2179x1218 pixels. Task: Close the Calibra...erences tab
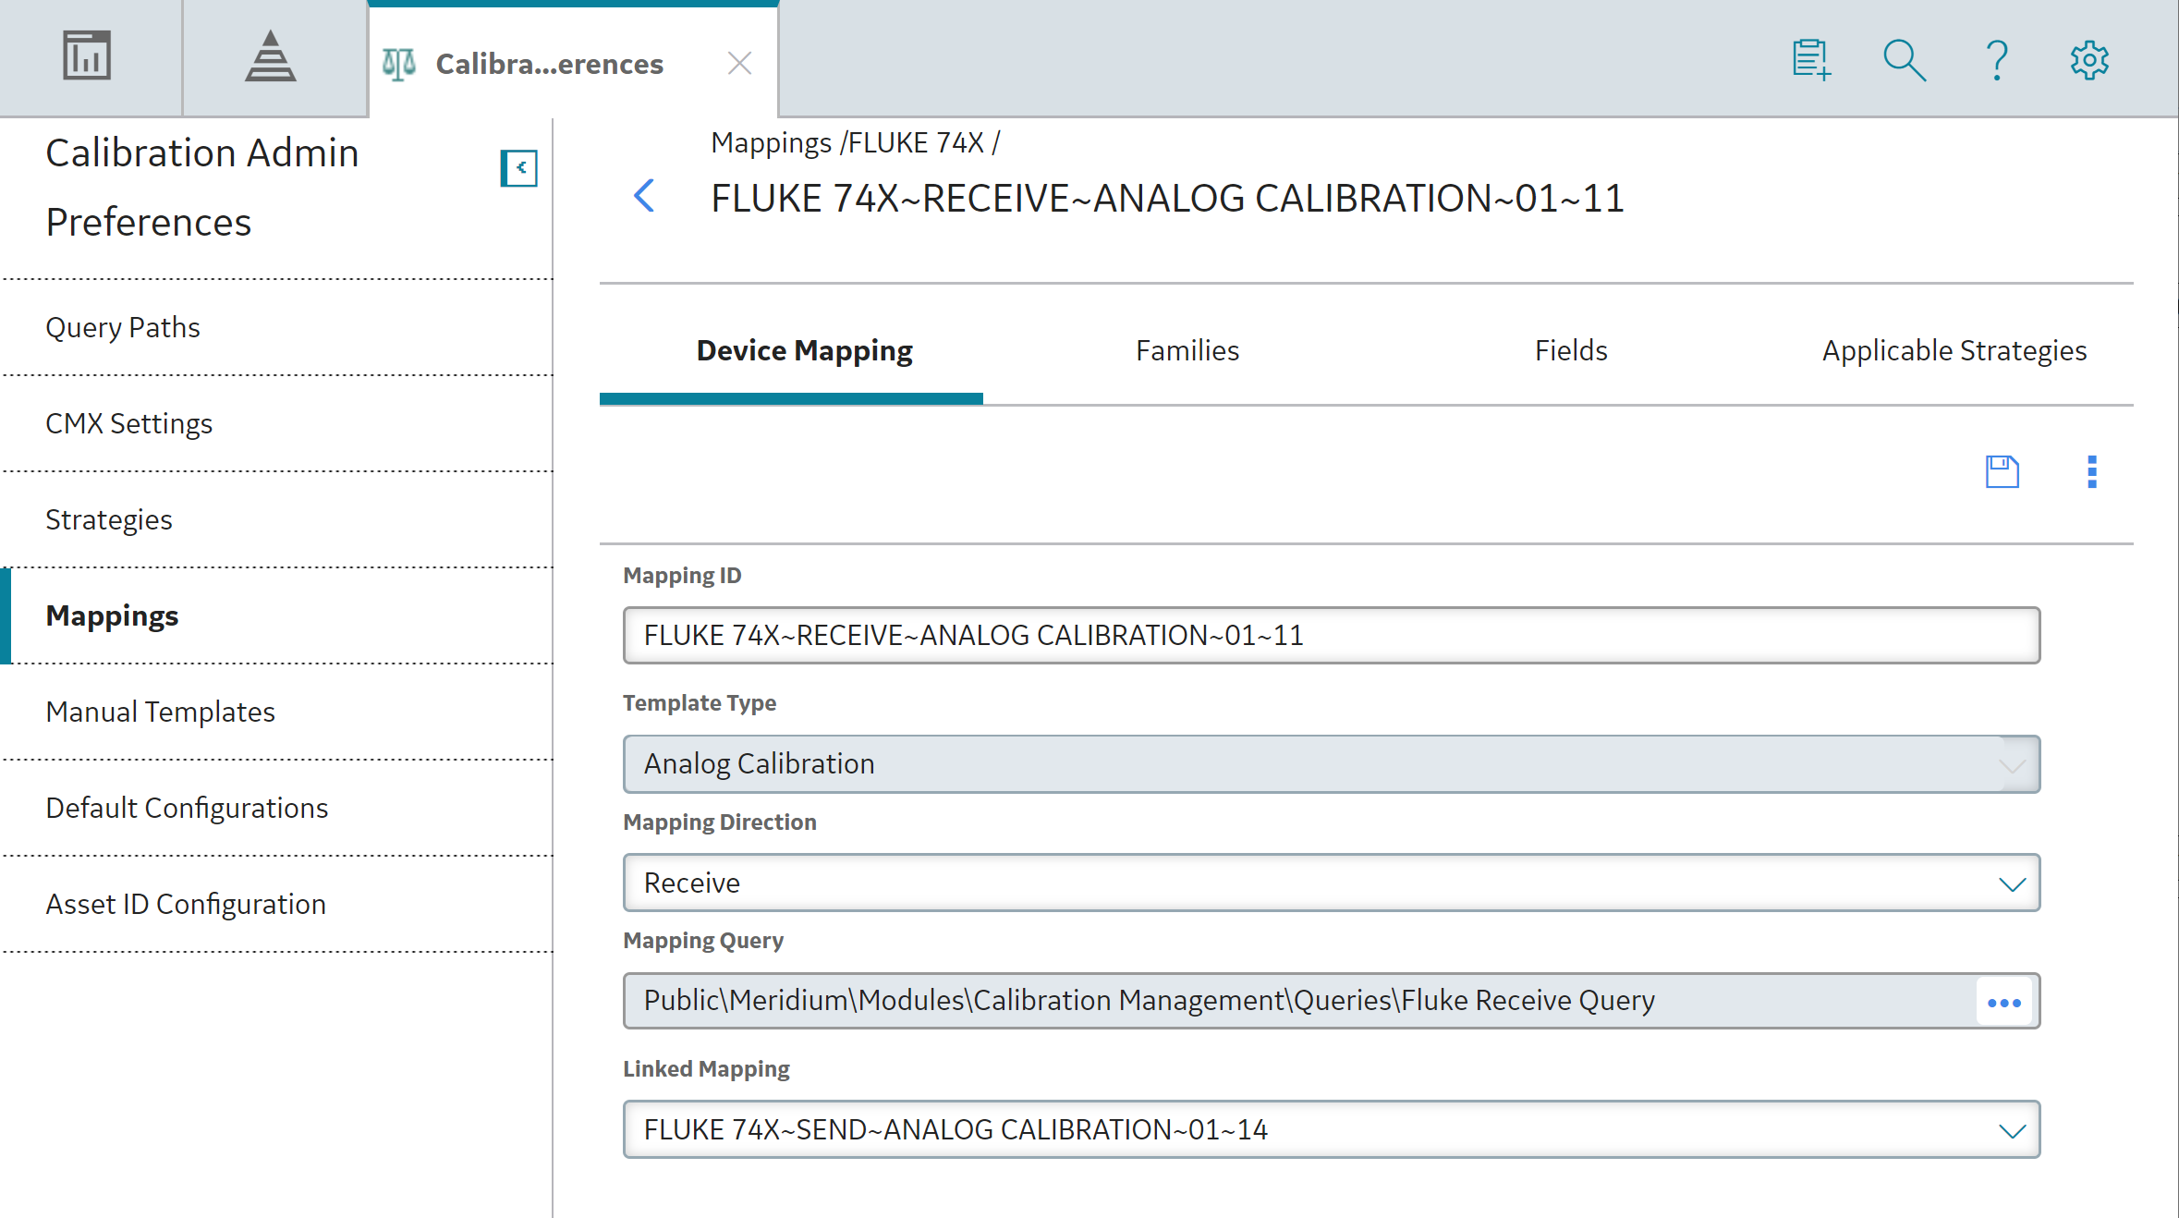[739, 64]
